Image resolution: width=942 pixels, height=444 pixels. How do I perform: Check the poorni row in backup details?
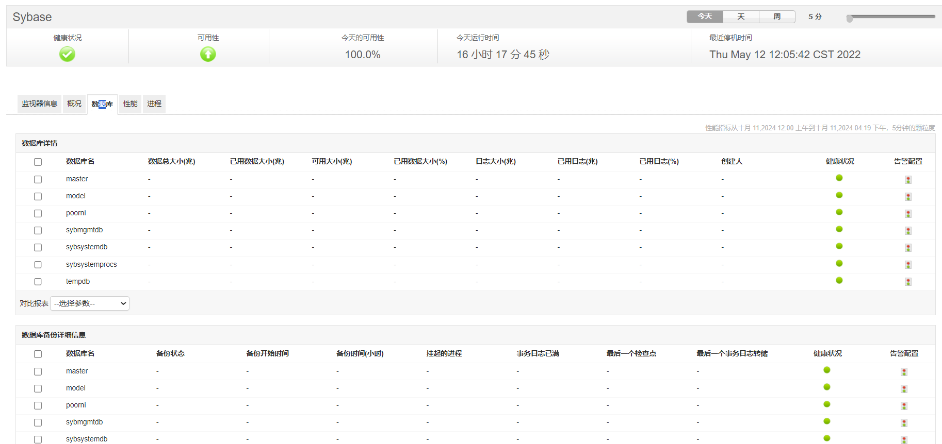38,405
